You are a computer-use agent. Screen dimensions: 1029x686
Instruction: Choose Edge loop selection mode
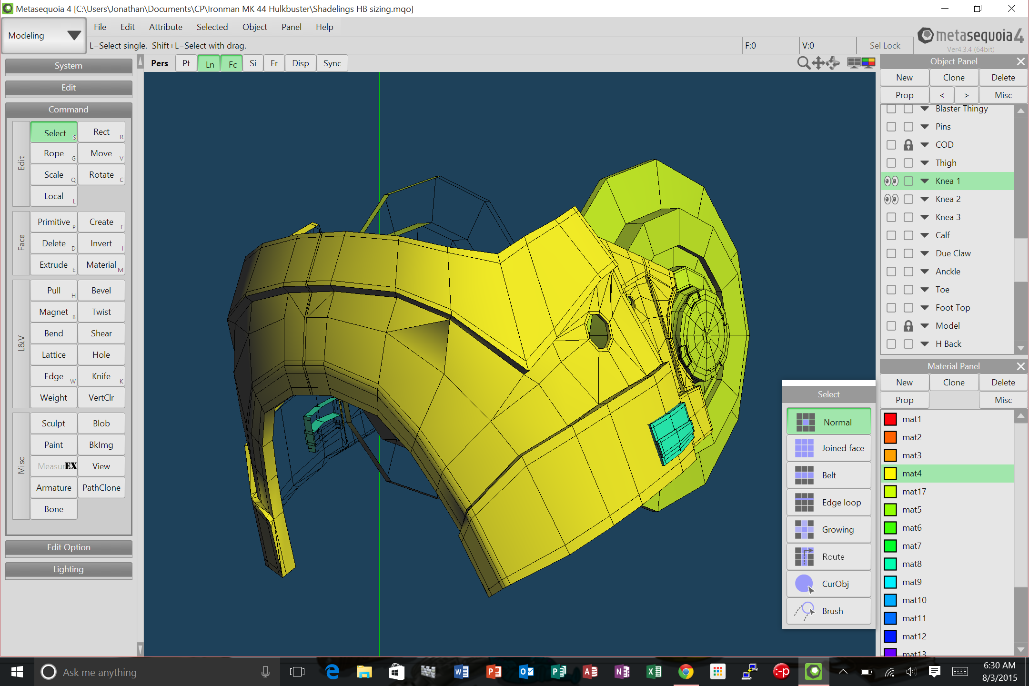click(829, 502)
